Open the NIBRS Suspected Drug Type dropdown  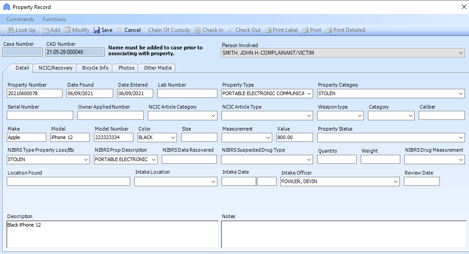pyautogui.click(x=309, y=160)
